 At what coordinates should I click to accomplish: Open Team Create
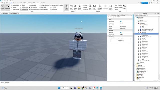coord(43,7)
